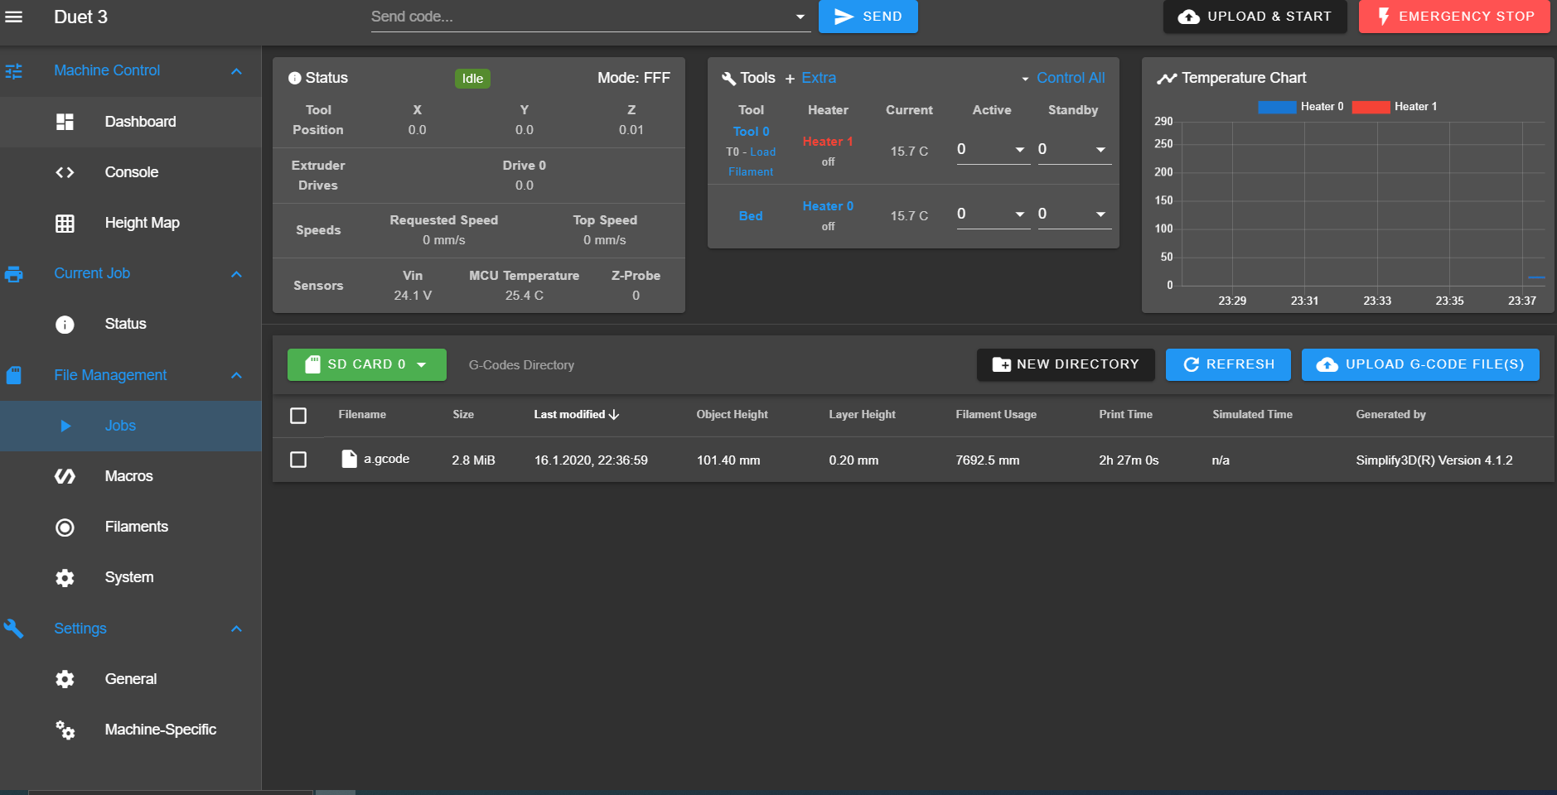1557x795 pixels.
Task: Toggle the select-all files checkbox
Action: click(x=298, y=416)
